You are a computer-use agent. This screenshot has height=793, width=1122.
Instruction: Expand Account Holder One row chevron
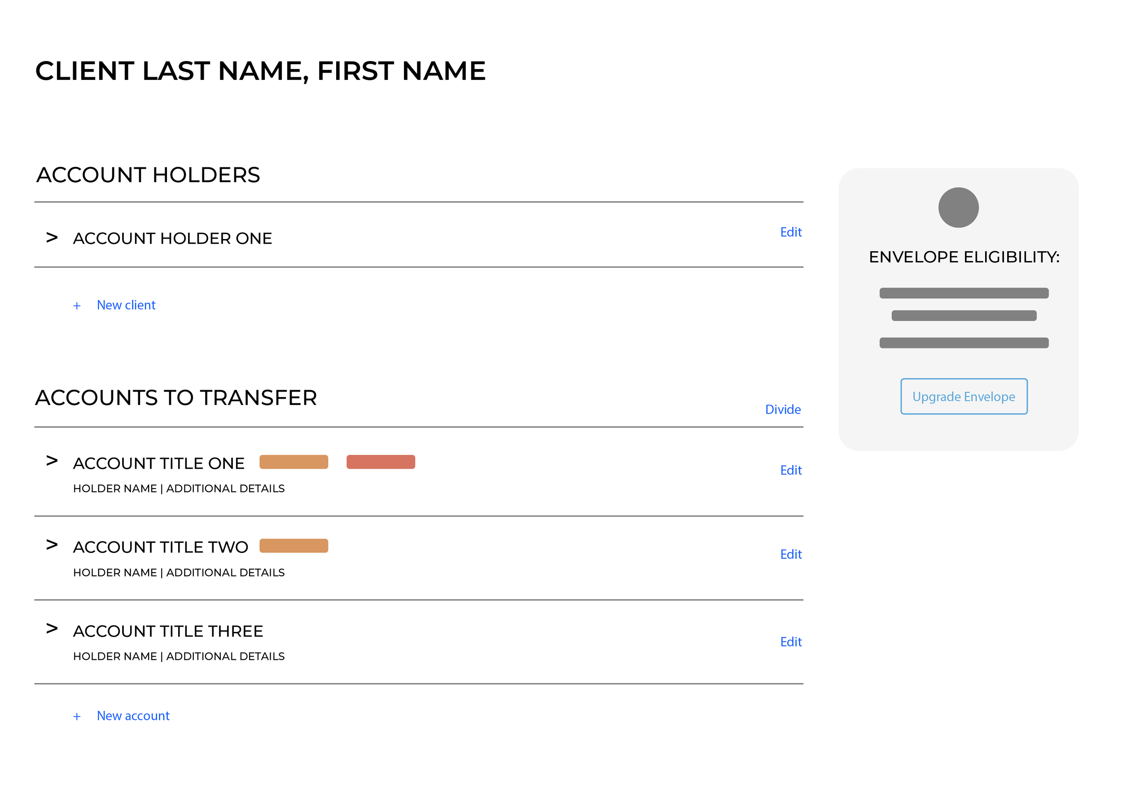(x=52, y=238)
